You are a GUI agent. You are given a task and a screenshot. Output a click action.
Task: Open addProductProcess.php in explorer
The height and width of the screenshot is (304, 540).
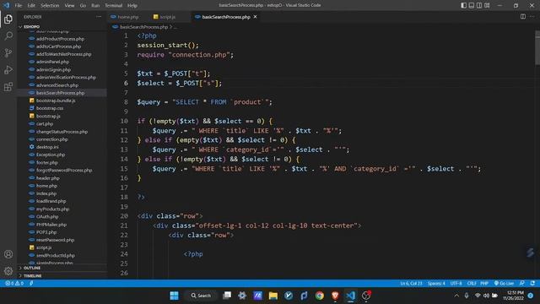60,39
